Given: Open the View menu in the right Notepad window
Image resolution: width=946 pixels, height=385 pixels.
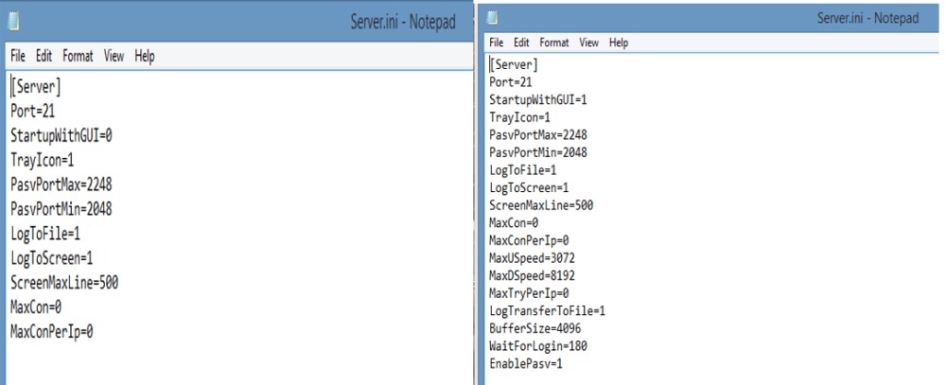Looking at the screenshot, I should (589, 43).
